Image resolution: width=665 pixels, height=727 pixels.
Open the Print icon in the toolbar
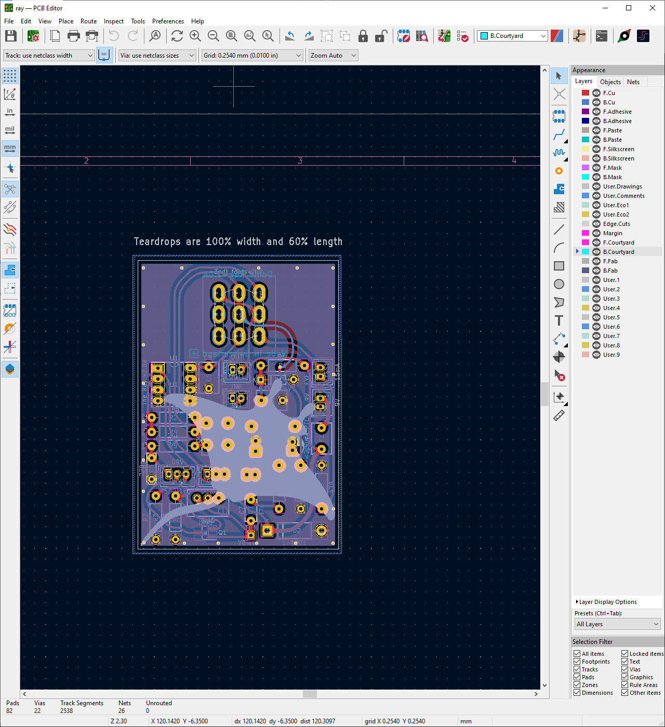tap(74, 36)
